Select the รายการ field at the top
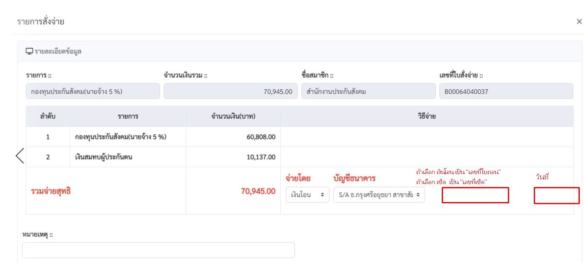The width and height of the screenshot is (584, 263). 93,91
